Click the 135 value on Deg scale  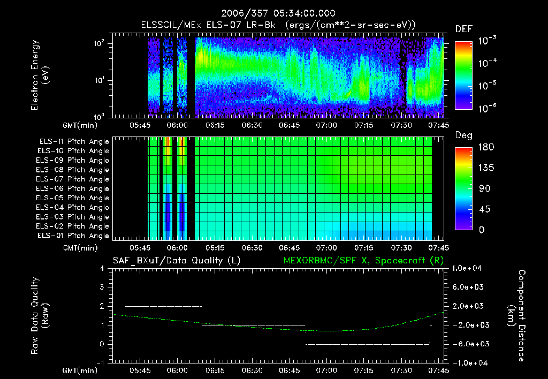(486, 168)
